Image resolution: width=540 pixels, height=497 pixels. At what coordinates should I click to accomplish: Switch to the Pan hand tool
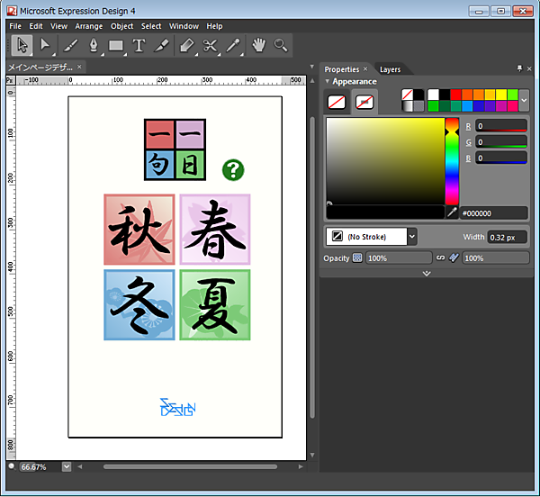[258, 45]
